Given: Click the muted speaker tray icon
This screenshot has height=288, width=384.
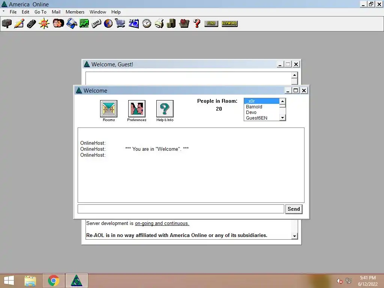Looking at the screenshot, I should 339,281.
